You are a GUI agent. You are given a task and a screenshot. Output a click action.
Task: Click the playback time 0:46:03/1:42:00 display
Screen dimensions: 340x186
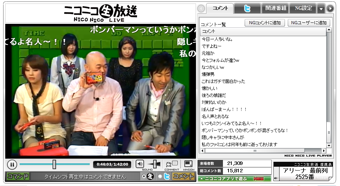112,164
